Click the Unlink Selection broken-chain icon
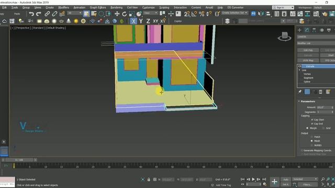The image size is (335, 188). 54,14
